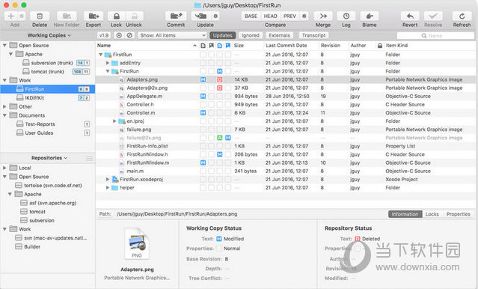Click the Update toolbar icon
The image size is (478, 289).
[200, 16]
